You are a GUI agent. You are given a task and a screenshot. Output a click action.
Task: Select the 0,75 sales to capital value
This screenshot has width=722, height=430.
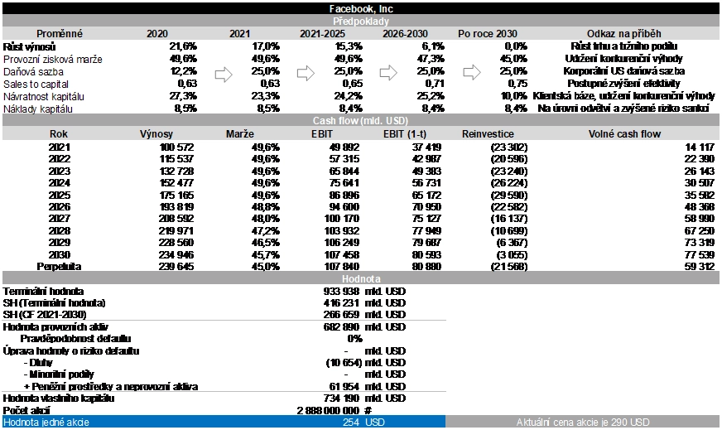point(517,84)
